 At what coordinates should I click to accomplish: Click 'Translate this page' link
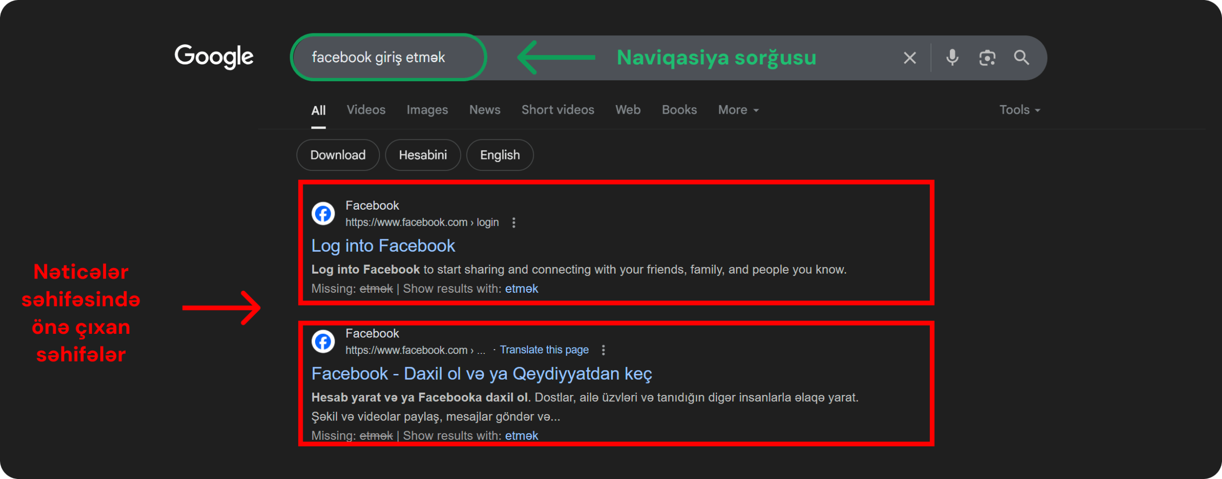click(544, 350)
